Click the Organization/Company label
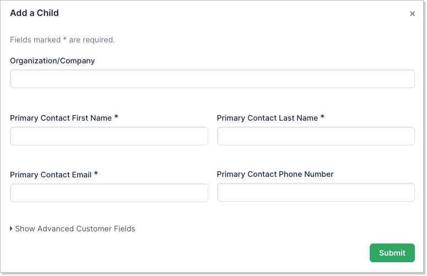The width and height of the screenshot is (427, 276). [x=52, y=61]
